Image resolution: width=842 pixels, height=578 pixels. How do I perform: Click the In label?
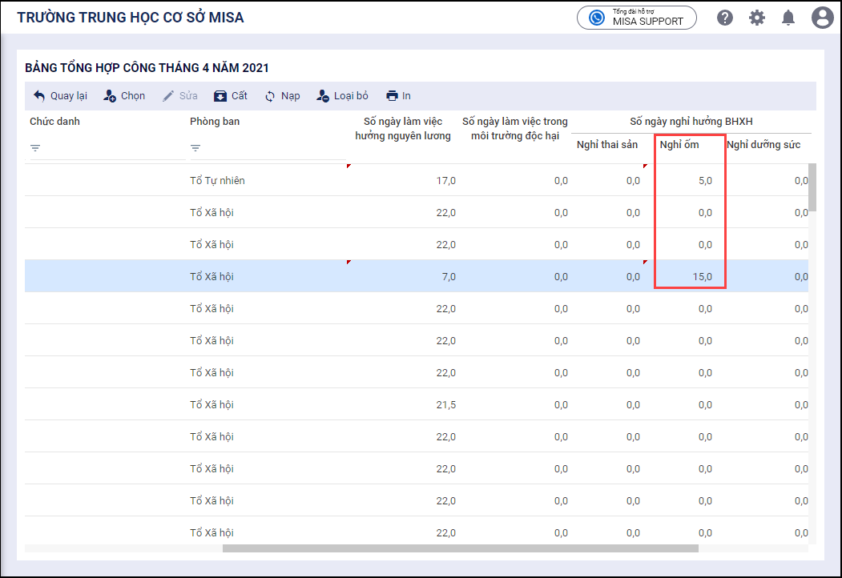pos(406,95)
